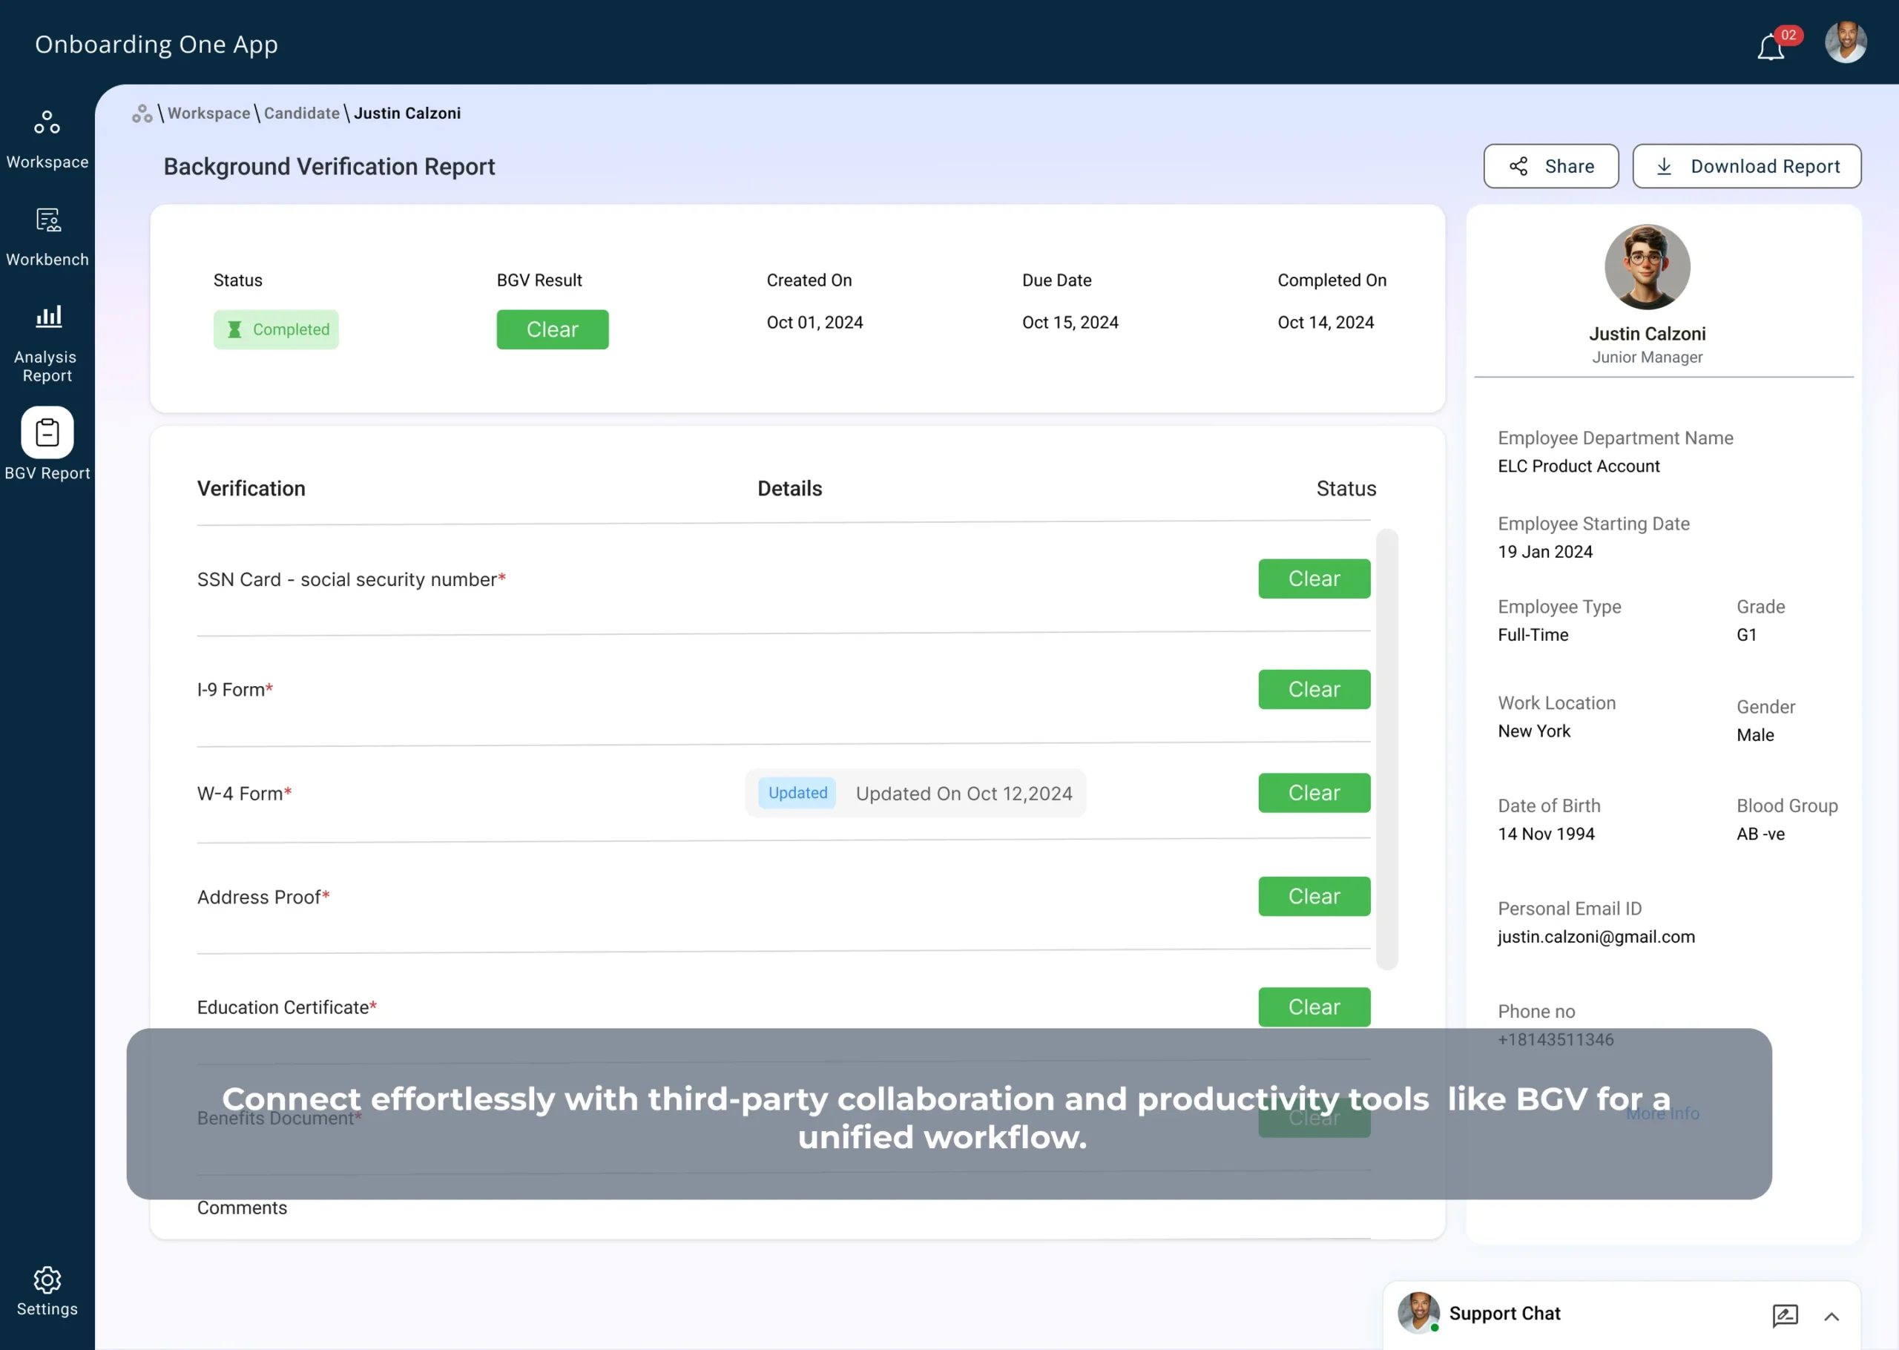Click 'ELC Product Account' department value
Screen dimensions: 1899x1350
pos(1579,467)
